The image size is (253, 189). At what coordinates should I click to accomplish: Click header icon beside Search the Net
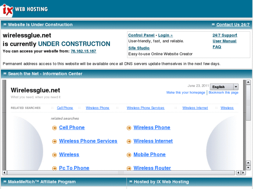5,74
